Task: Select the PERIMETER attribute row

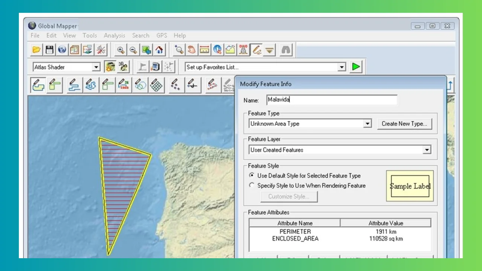Action: 340,231
